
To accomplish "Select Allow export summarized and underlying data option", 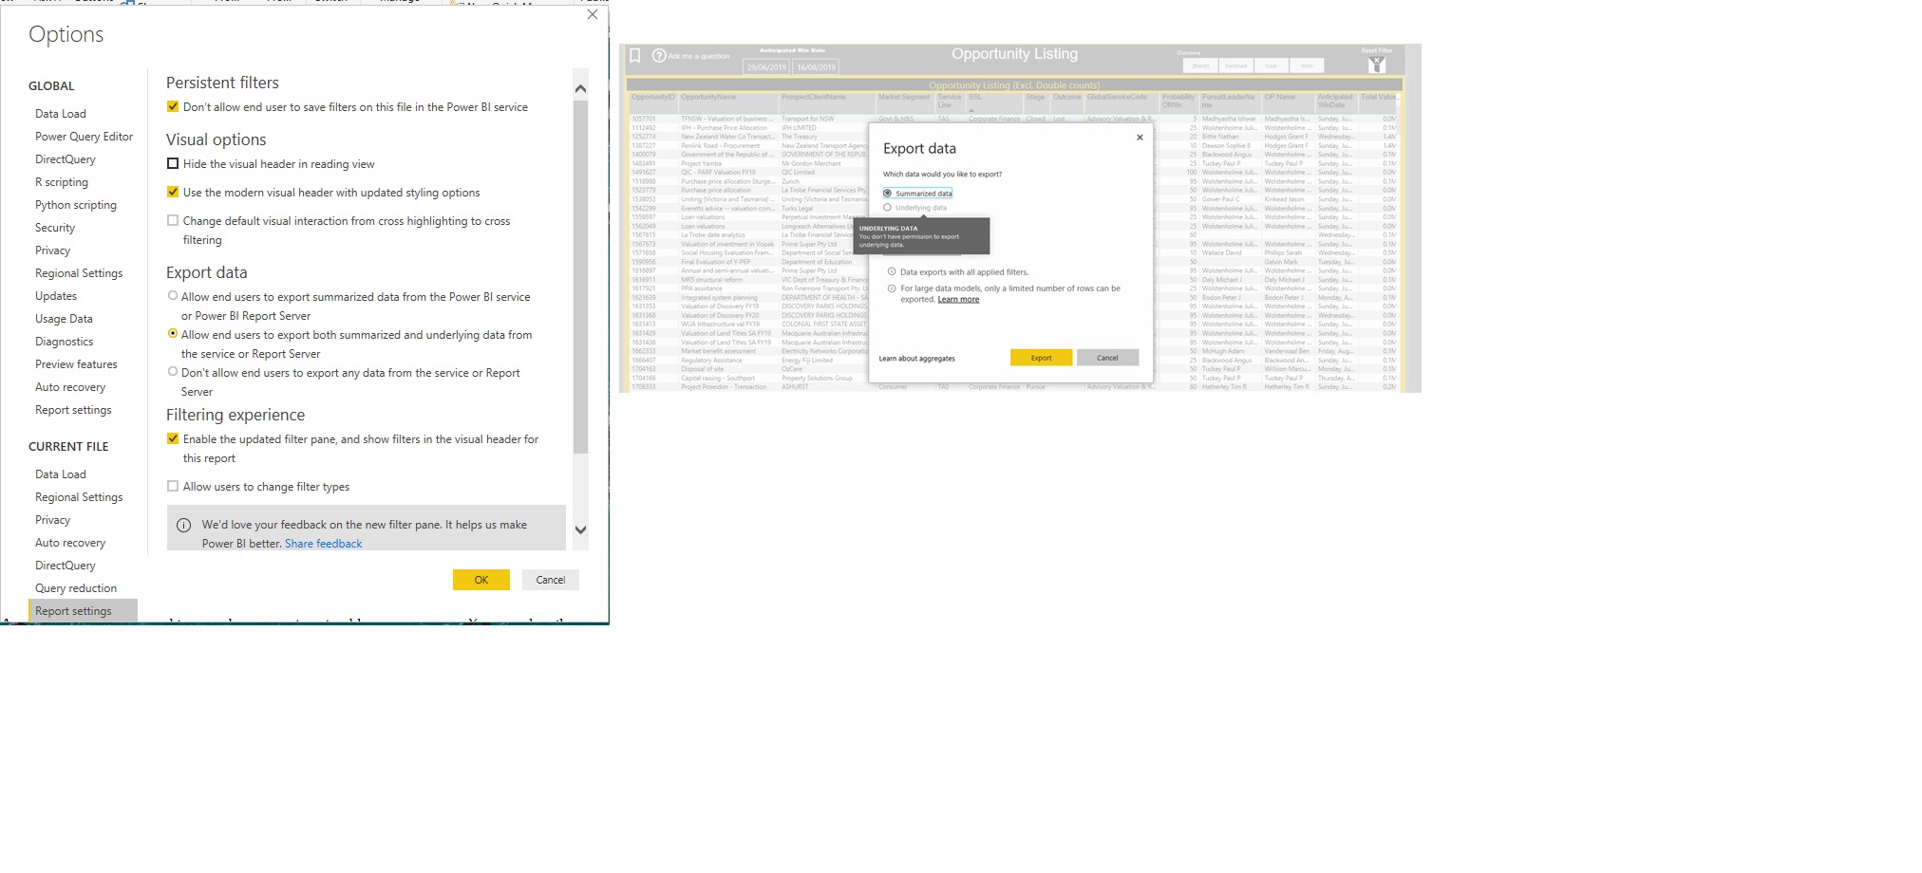I will (173, 333).
